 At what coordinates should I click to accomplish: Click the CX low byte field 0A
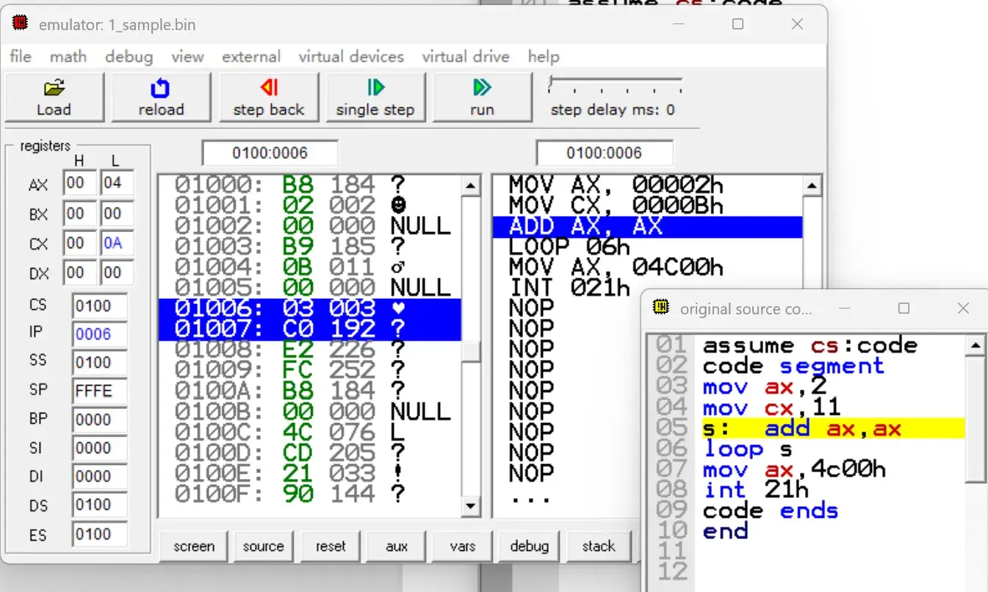(x=118, y=243)
